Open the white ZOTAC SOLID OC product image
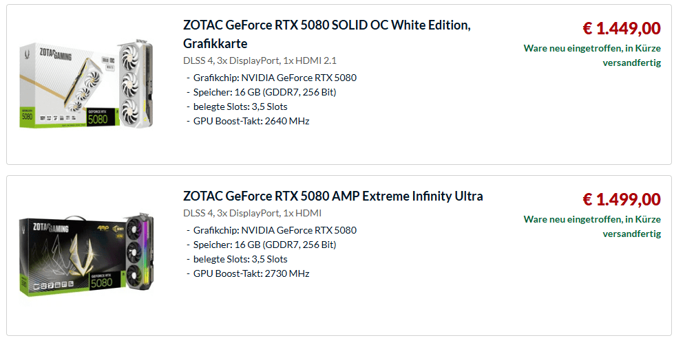This screenshot has width=674, height=338. pos(86,84)
